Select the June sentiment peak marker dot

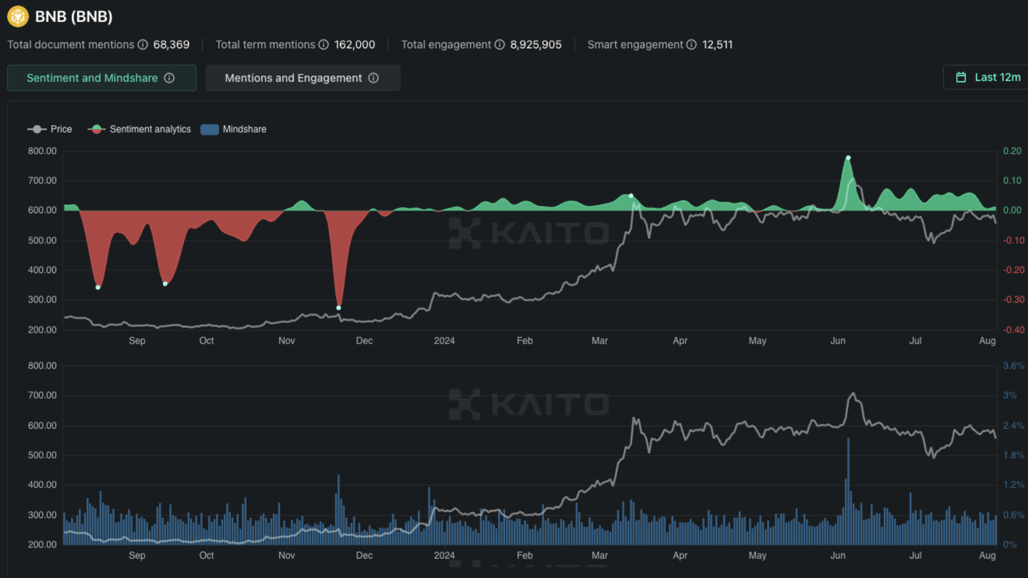click(x=848, y=158)
